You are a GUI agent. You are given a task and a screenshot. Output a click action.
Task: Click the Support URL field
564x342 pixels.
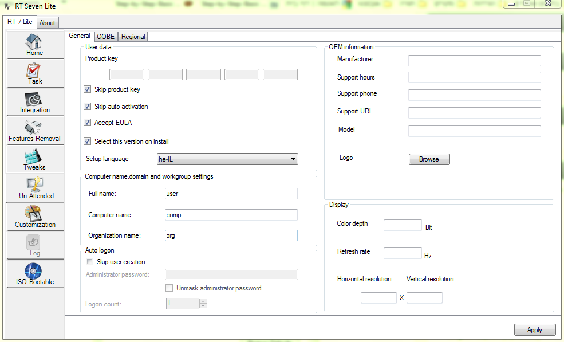(475, 113)
